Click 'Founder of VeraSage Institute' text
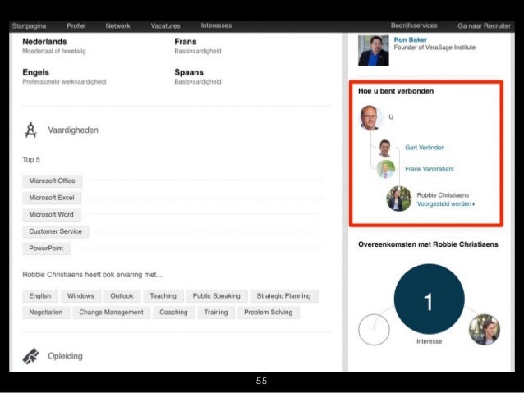This screenshot has width=524, height=393. tap(434, 48)
